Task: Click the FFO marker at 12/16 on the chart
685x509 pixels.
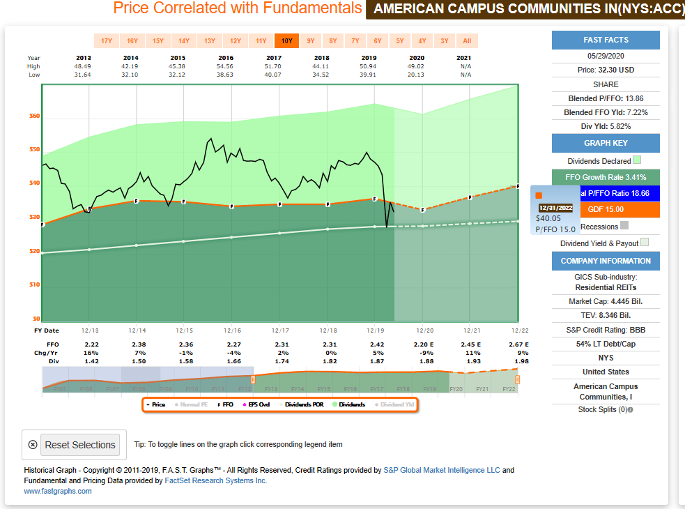Action: point(231,206)
